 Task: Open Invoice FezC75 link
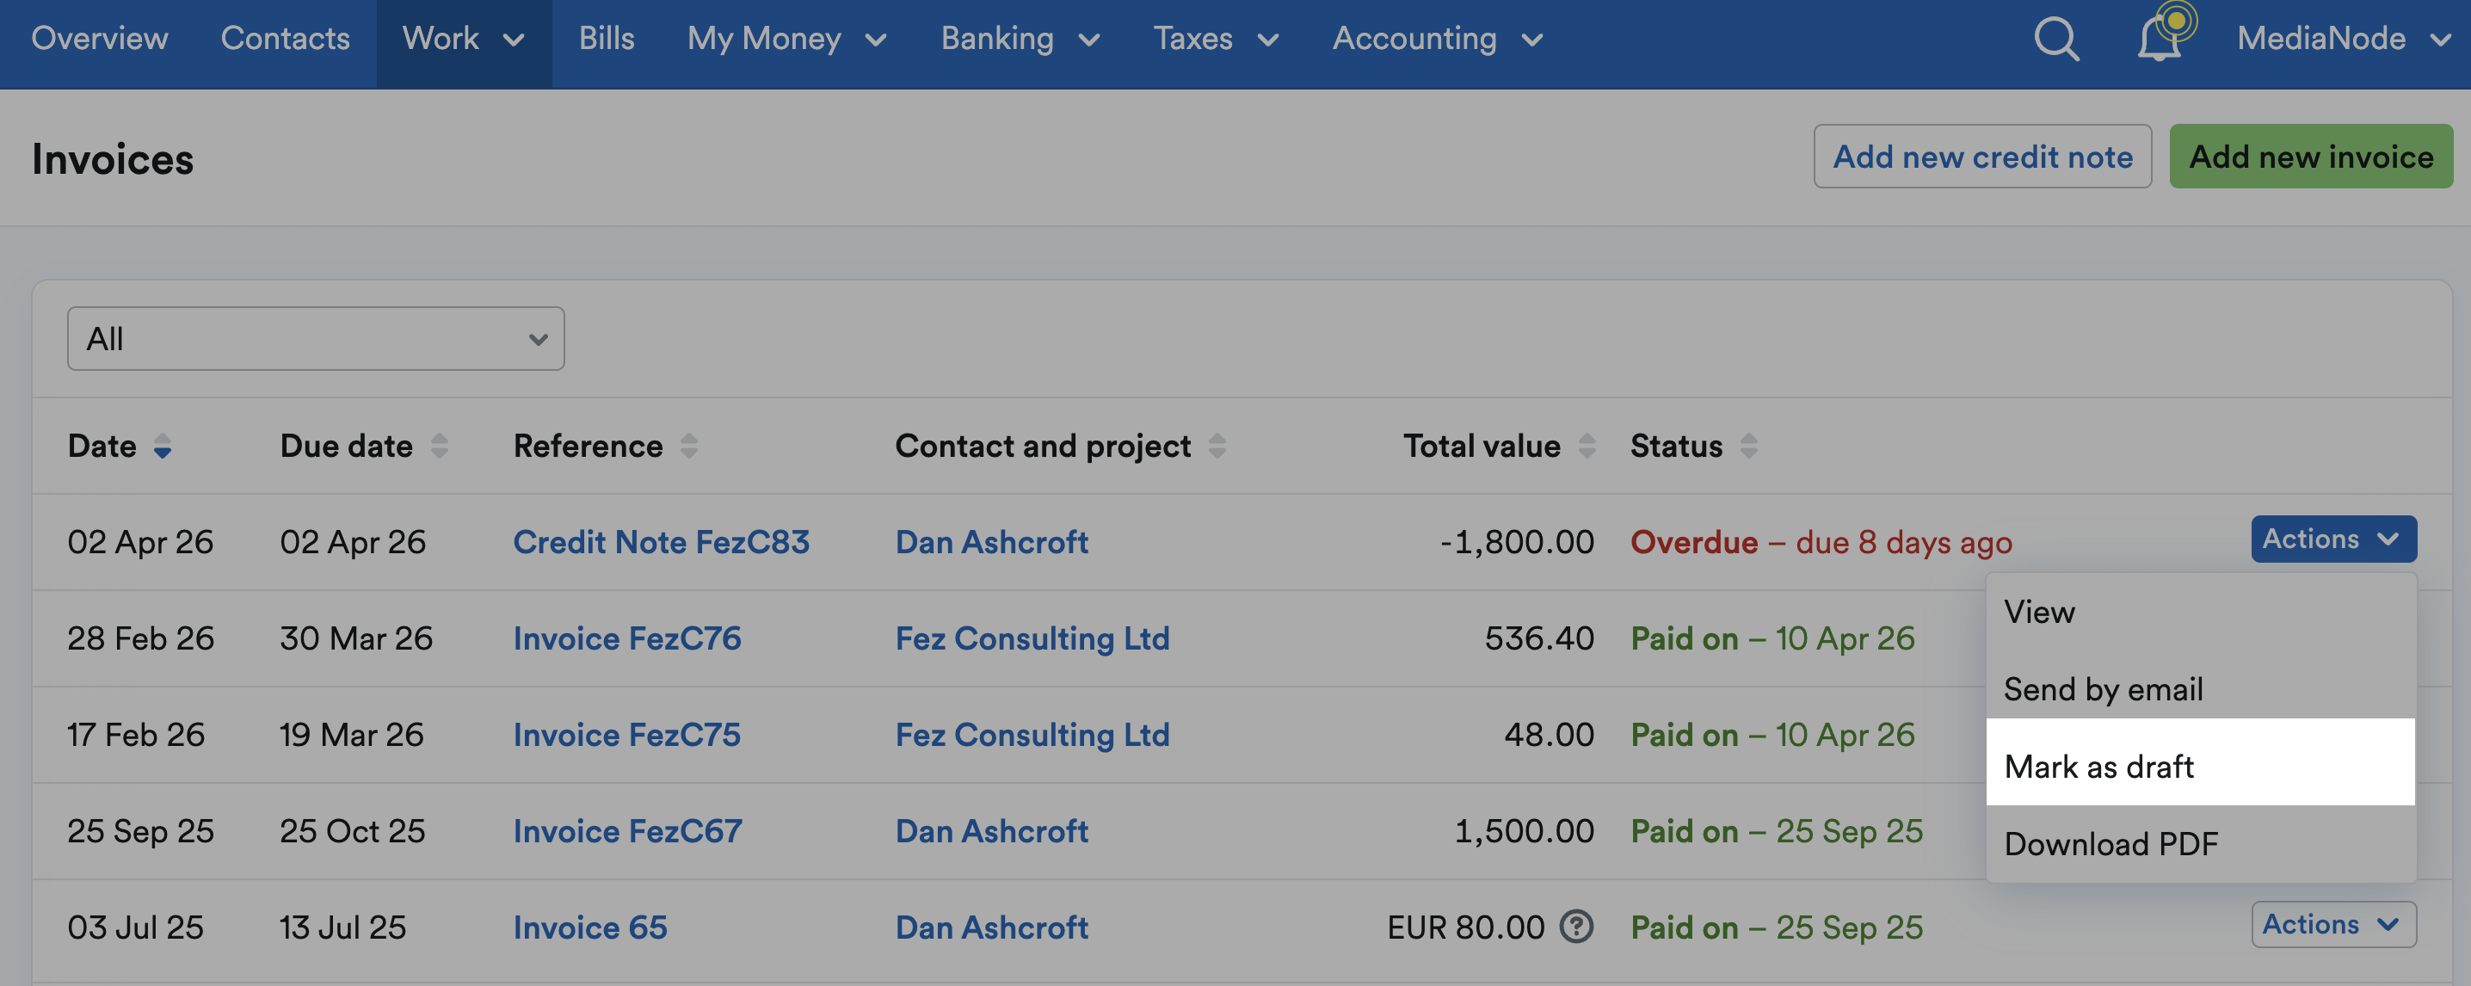coord(626,735)
